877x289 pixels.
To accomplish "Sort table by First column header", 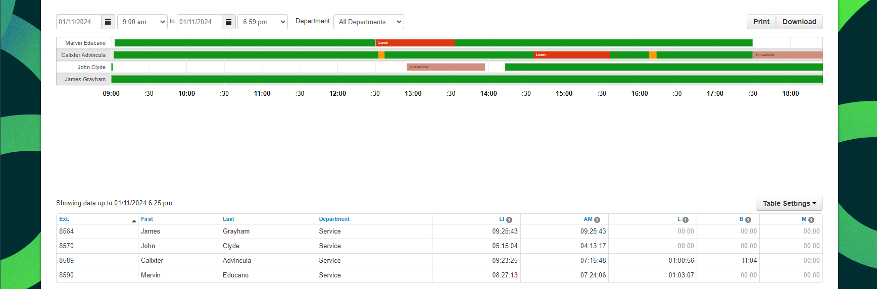I will 147,219.
